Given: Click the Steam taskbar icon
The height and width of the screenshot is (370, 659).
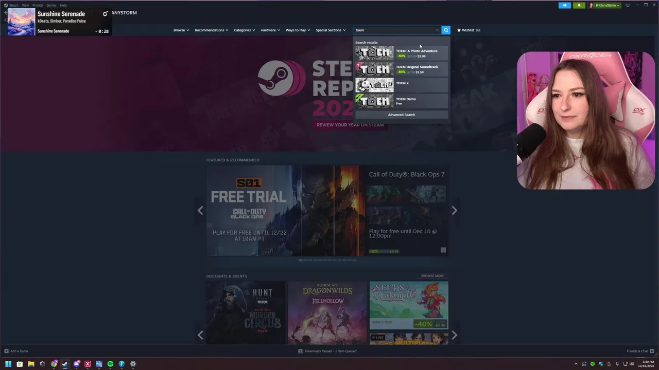Looking at the screenshot, I should (65, 364).
